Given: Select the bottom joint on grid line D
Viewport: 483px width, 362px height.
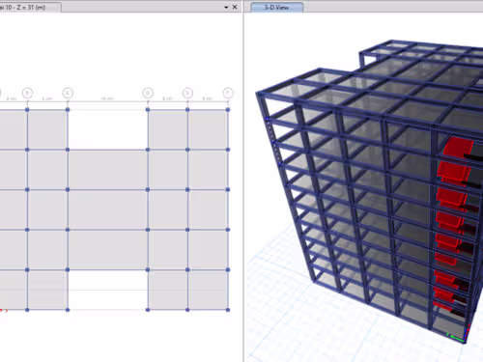Looking at the screenshot, I should coord(148,310).
